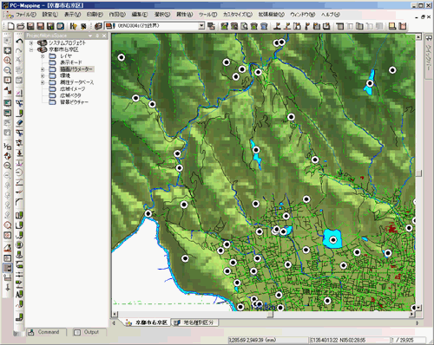434x345 pixels.
Task: Expand the レイヤ folder node
Action: 43,56
